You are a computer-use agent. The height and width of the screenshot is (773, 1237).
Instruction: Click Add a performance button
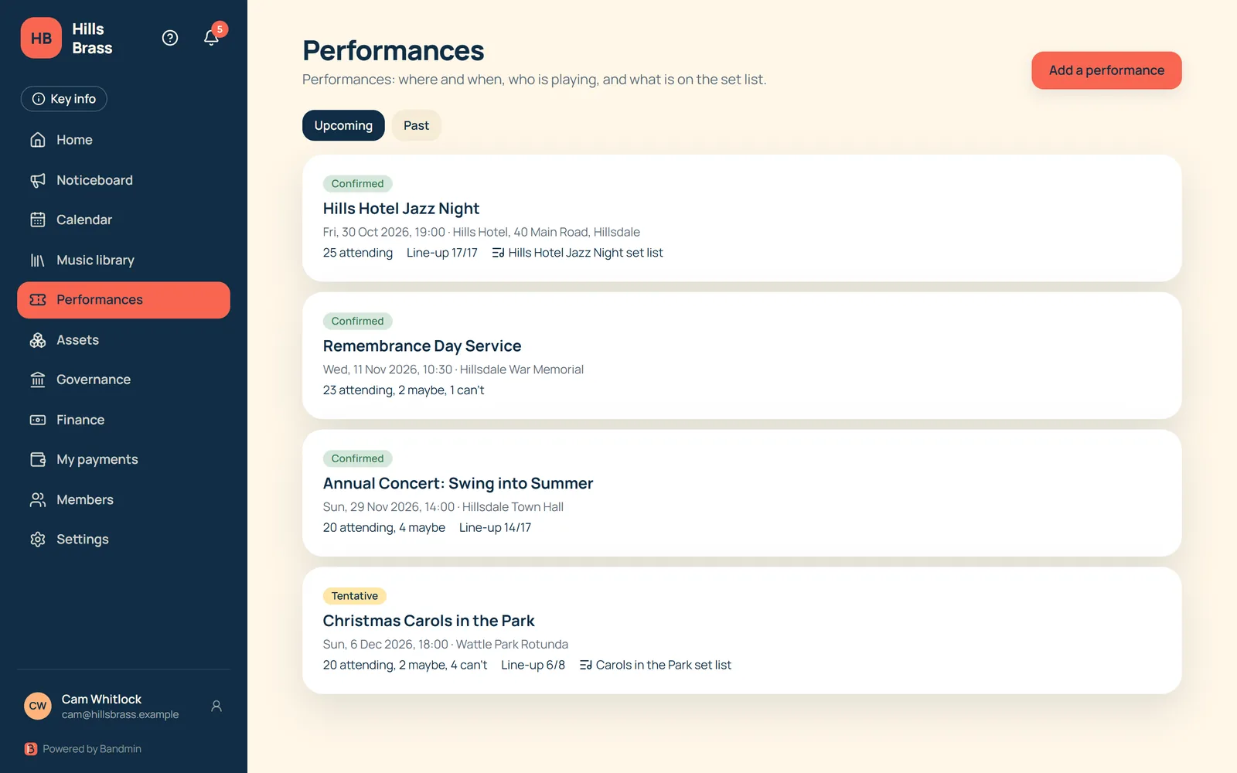click(1106, 70)
